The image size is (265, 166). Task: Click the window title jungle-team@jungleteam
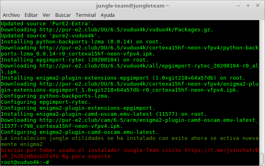tap(132, 6)
